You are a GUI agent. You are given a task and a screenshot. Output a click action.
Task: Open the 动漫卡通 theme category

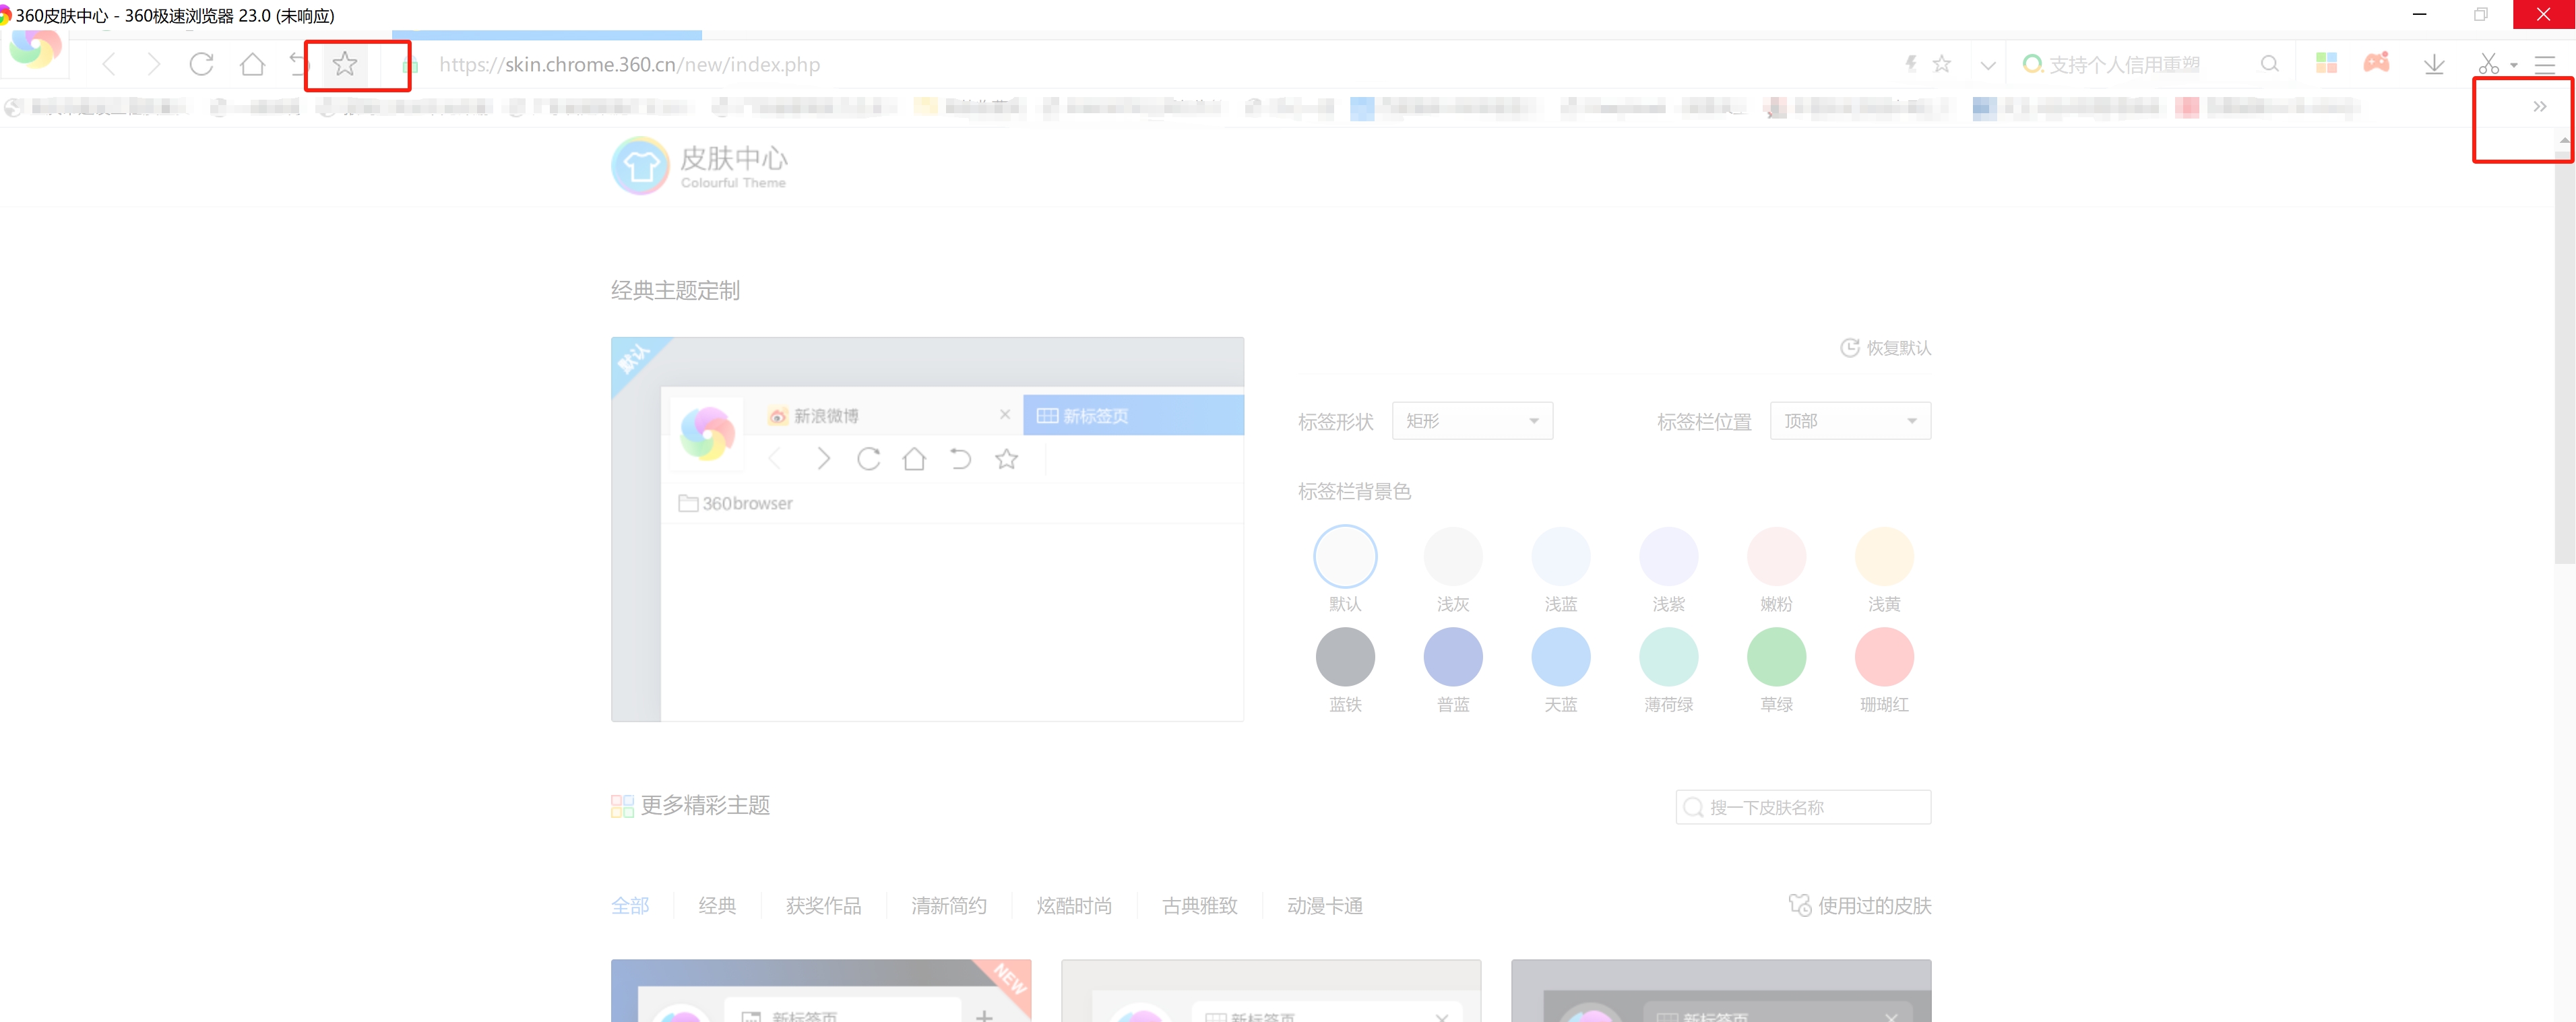click(x=1324, y=906)
